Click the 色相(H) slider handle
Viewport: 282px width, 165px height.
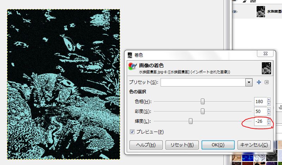click(x=203, y=102)
